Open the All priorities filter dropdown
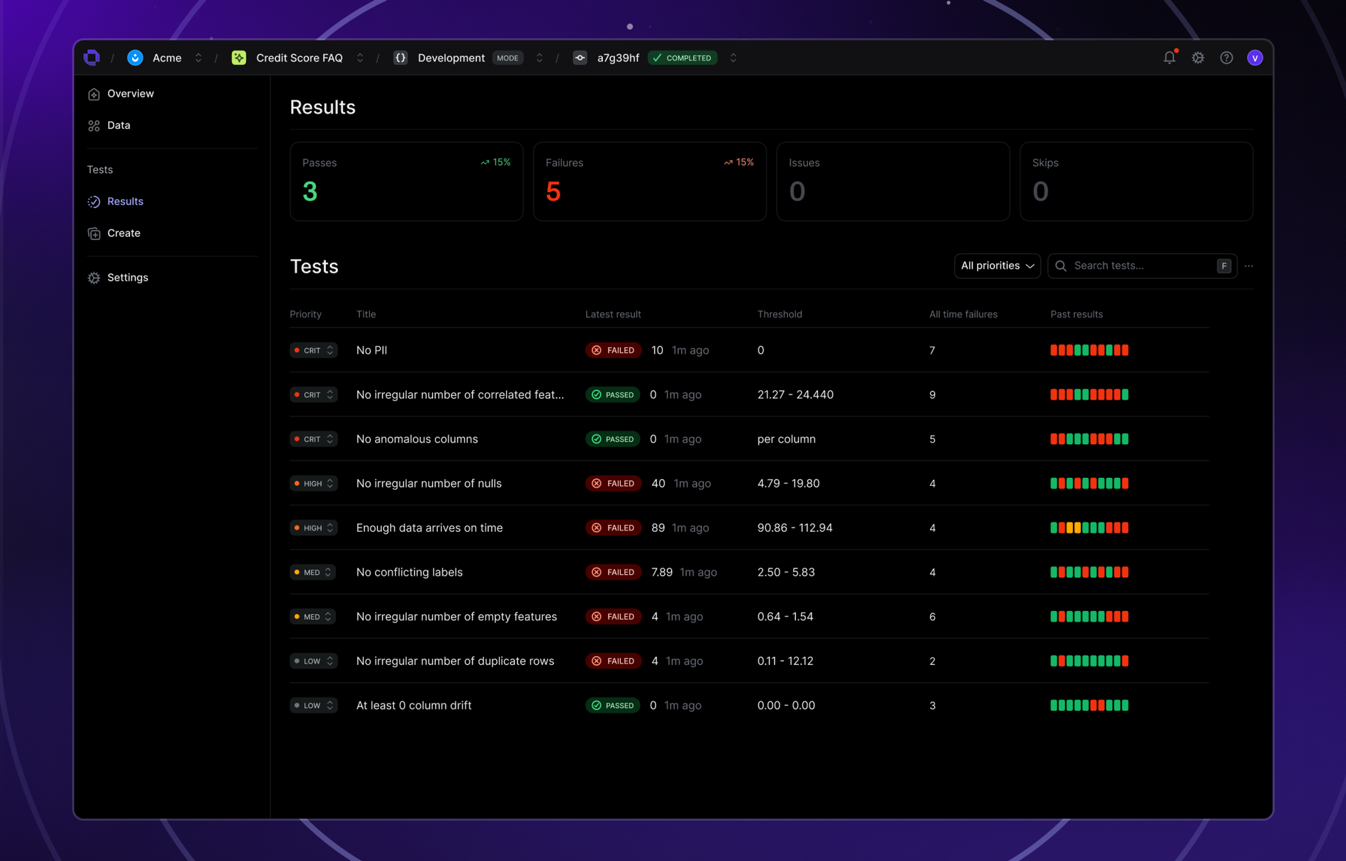Screen dimensions: 1346x861 point(997,266)
